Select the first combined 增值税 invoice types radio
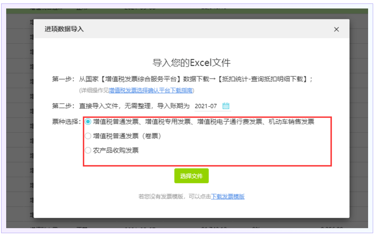377x237 pixels. coord(88,122)
